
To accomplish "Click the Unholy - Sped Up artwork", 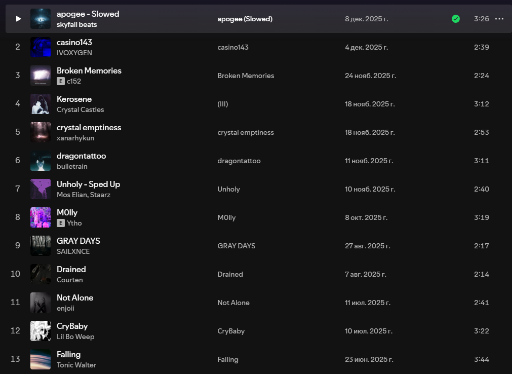I will (x=41, y=189).
